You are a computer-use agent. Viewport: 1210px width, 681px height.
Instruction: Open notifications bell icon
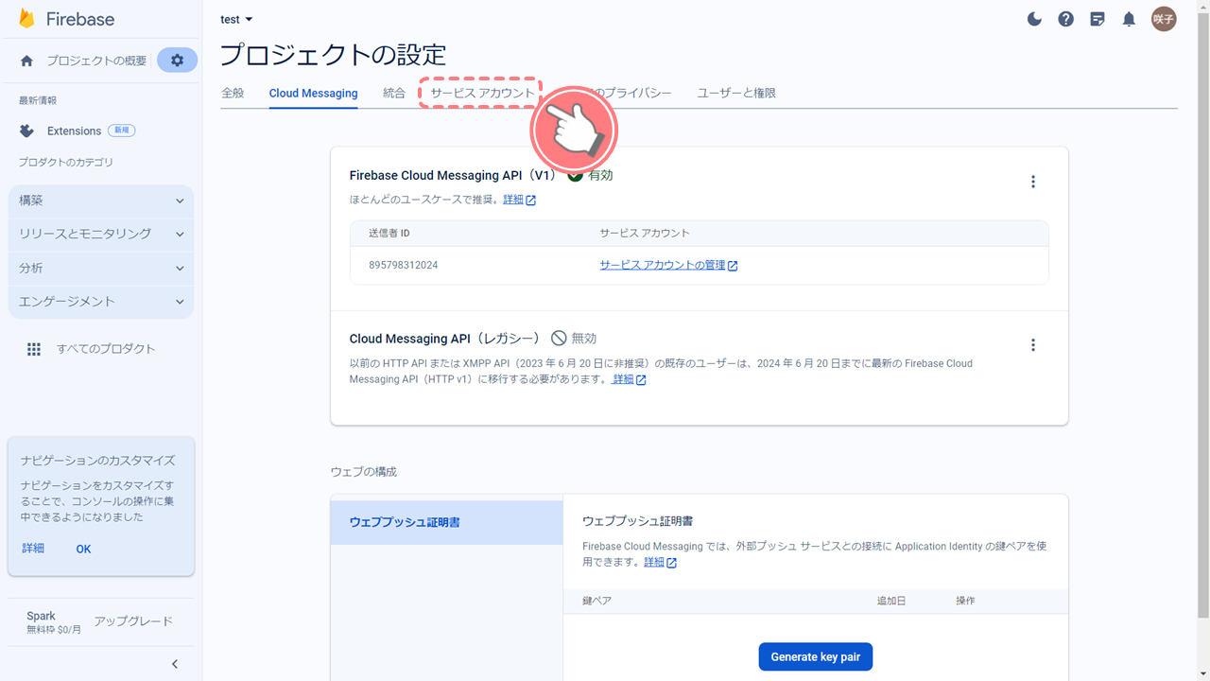point(1129,19)
